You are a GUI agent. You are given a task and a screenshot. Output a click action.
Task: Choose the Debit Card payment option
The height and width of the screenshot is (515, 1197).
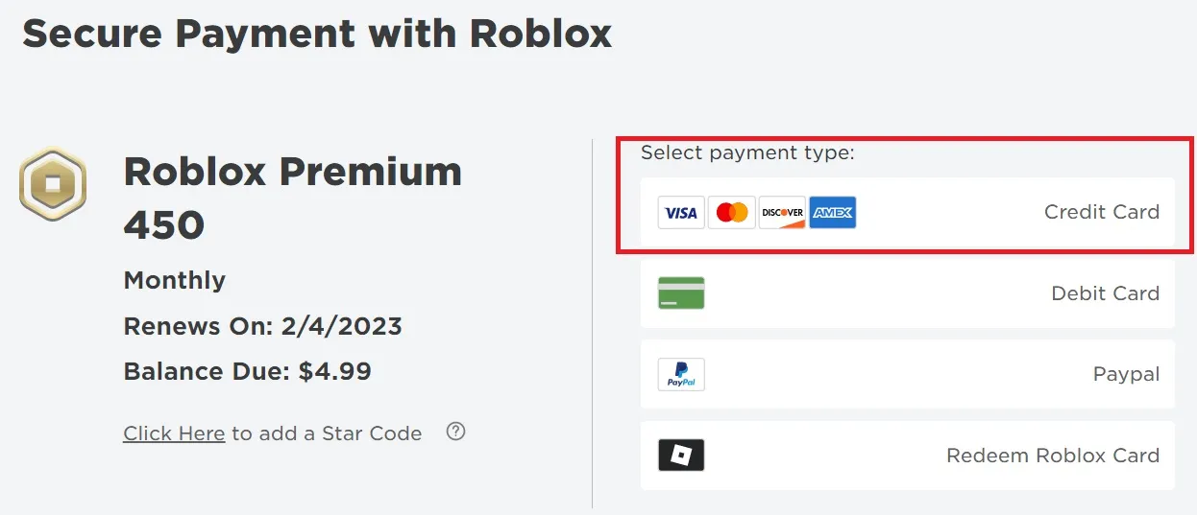(908, 293)
